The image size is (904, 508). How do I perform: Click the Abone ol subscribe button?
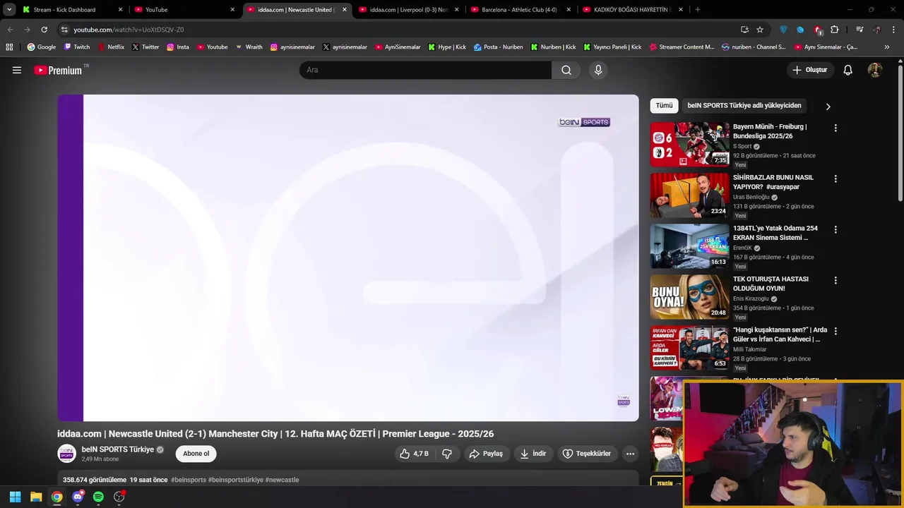[196, 454]
